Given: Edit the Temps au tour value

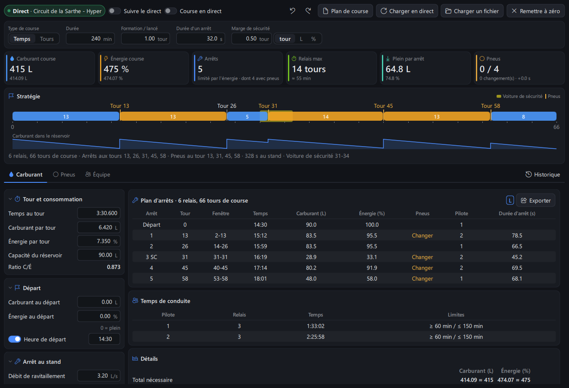Looking at the screenshot, I should (99, 213).
